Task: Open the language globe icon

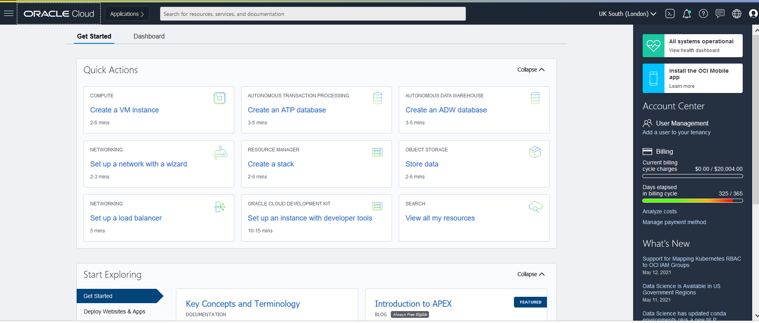Action: [x=736, y=14]
